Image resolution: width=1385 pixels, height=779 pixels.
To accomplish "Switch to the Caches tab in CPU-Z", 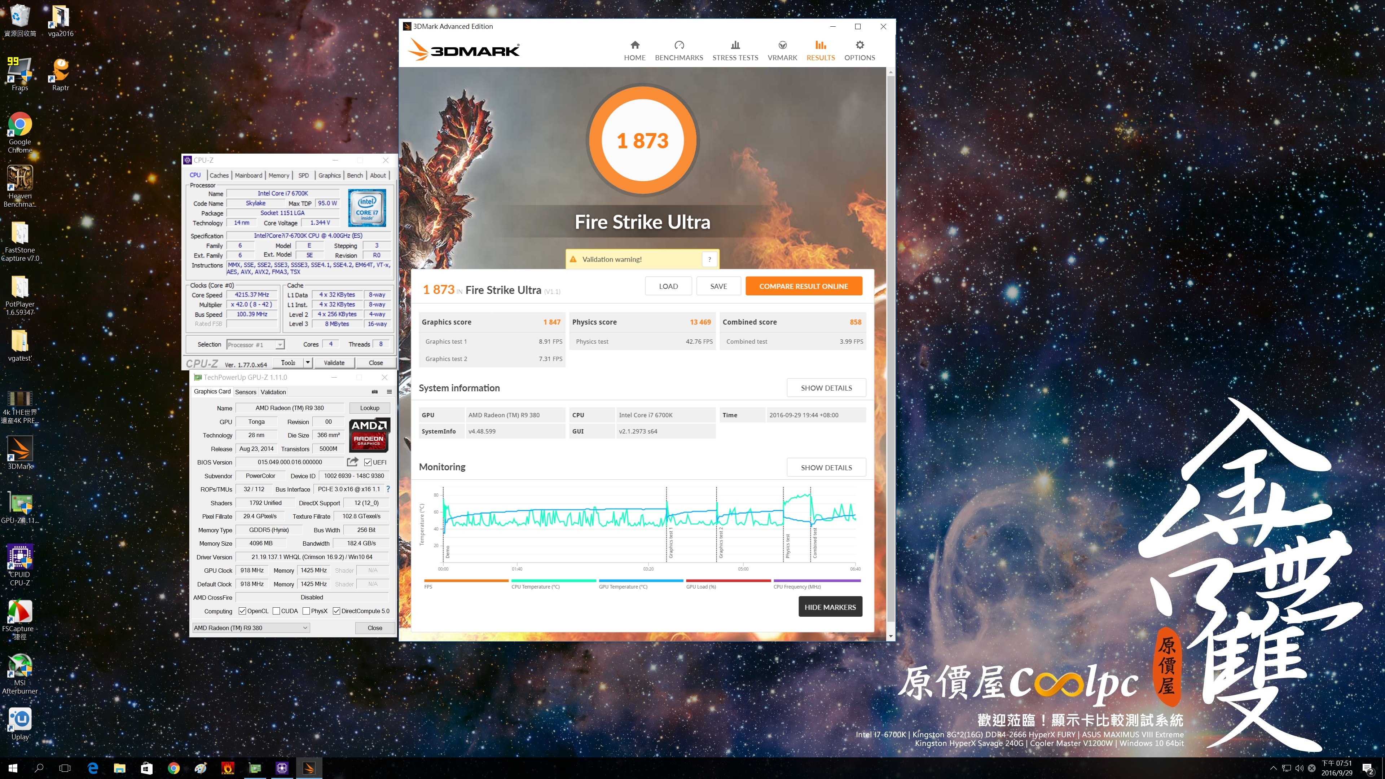I will (x=219, y=175).
